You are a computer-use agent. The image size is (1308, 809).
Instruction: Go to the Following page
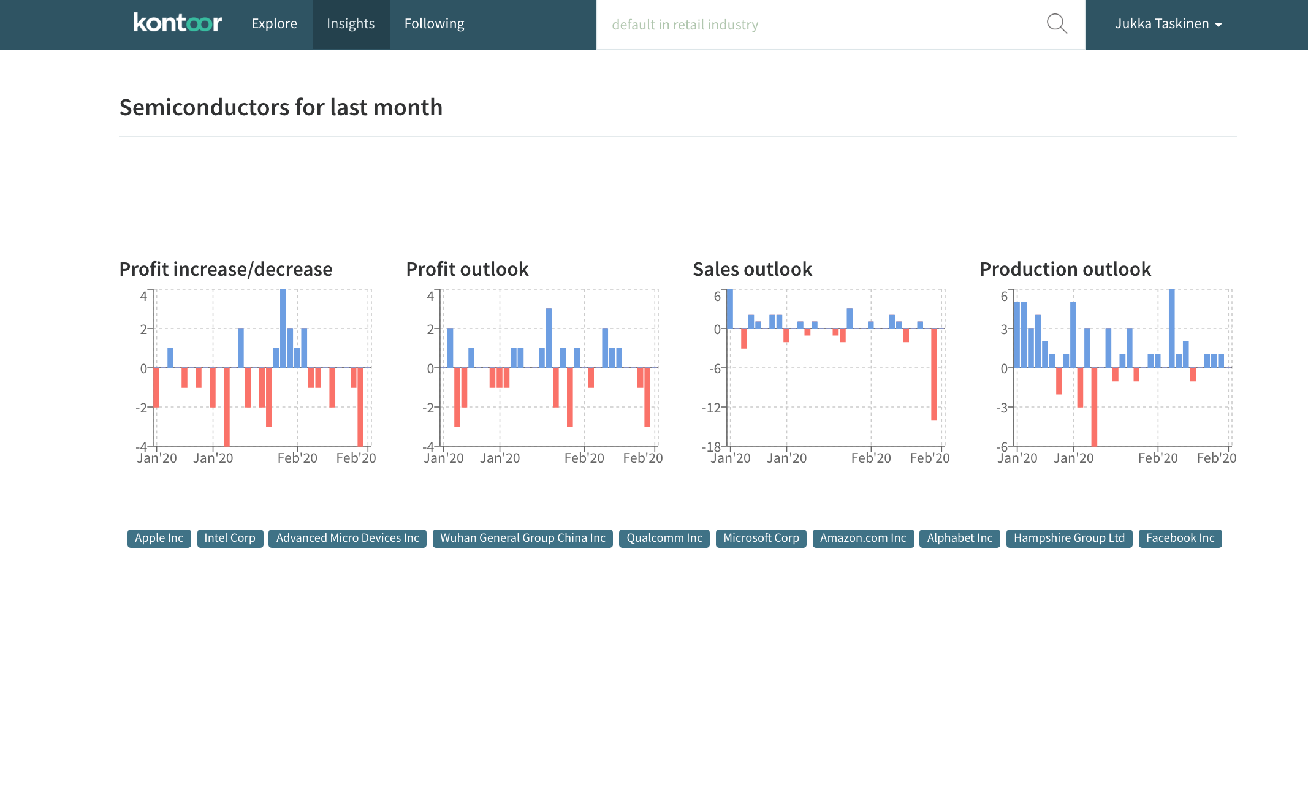[434, 24]
